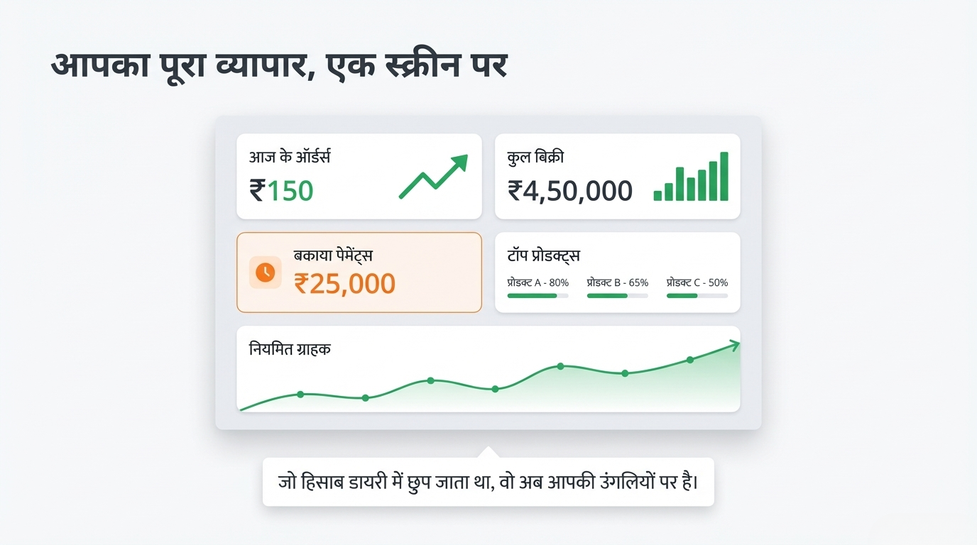Click the green upward trend arrow icon
The image size is (977, 545).
434,176
